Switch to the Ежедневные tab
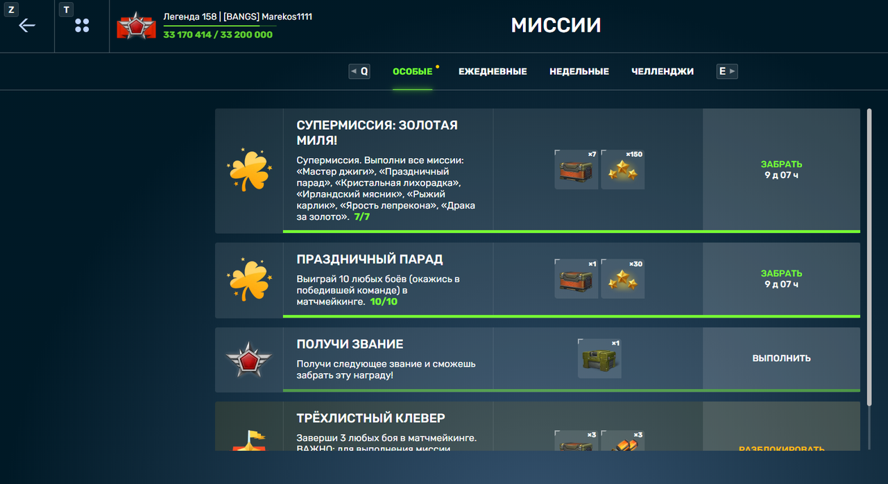Viewport: 888px width, 484px height. pos(493,71)
